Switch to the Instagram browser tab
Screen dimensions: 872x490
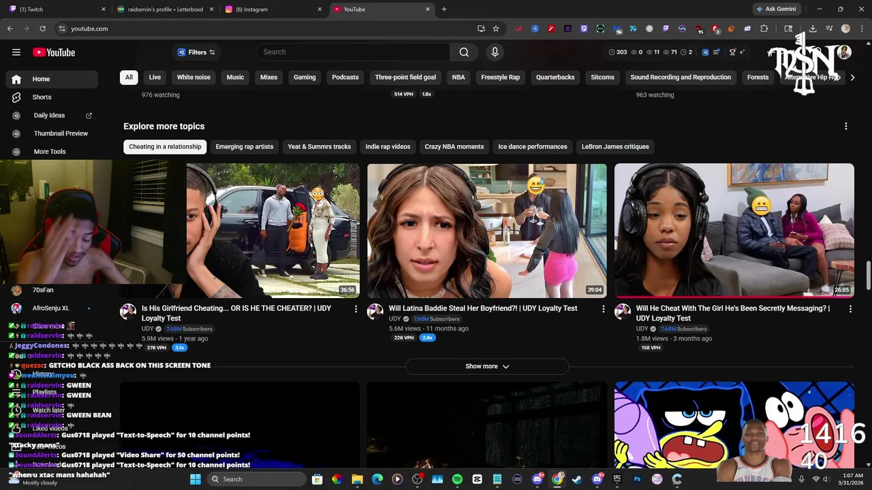coord(272,10)
